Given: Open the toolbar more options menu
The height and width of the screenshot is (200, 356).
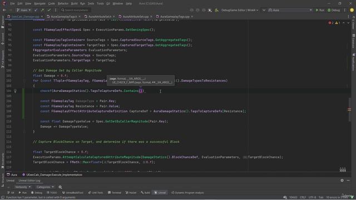Looking at the screenshot, I should click(345, 10).
